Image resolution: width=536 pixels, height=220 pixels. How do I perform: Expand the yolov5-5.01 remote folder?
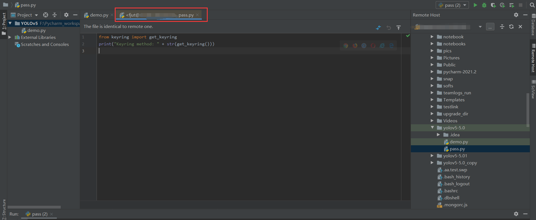432,156
